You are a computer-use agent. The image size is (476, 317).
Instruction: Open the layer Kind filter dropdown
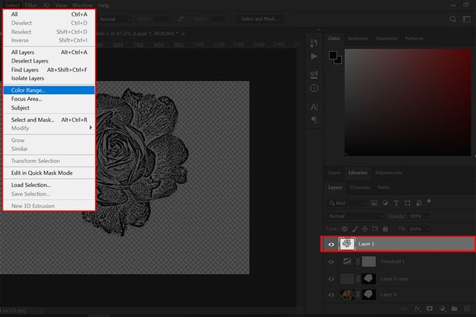347,203
